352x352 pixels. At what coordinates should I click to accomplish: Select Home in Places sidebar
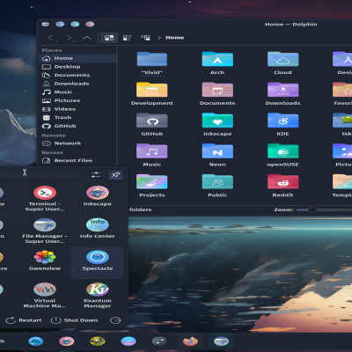click(77, 58)
